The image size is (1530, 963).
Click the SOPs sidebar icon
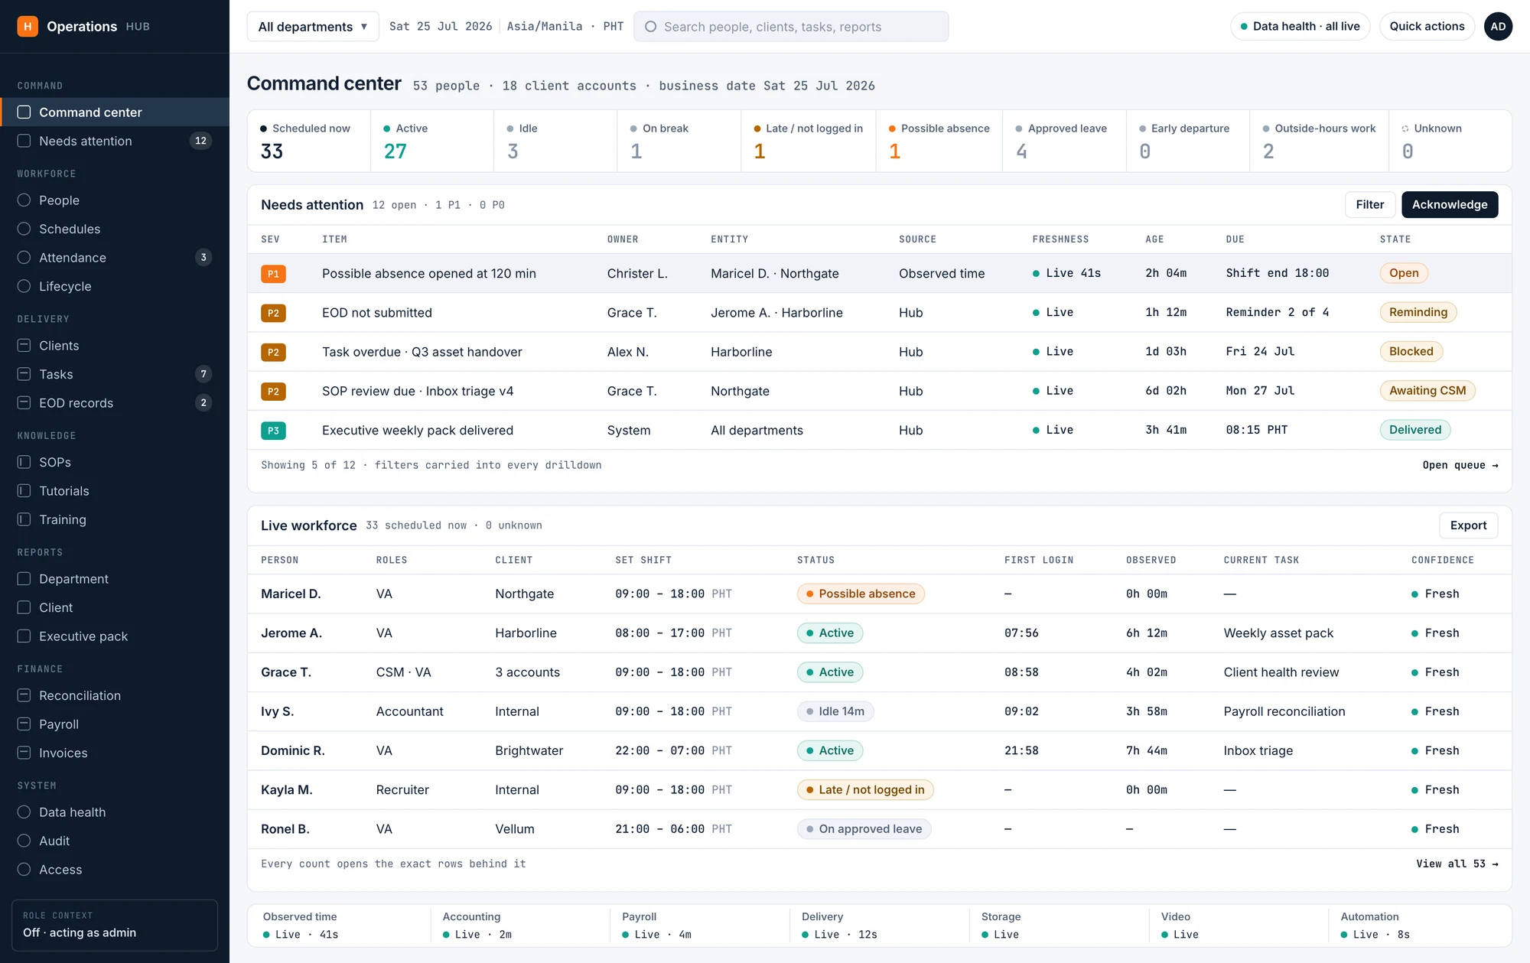(24, 462)
